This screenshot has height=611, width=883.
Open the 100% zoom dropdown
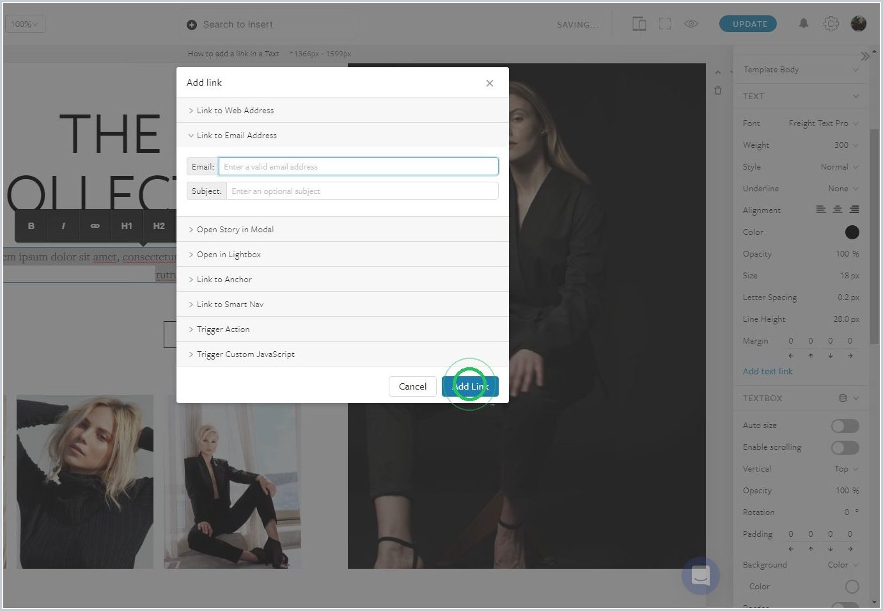[24, 24]
